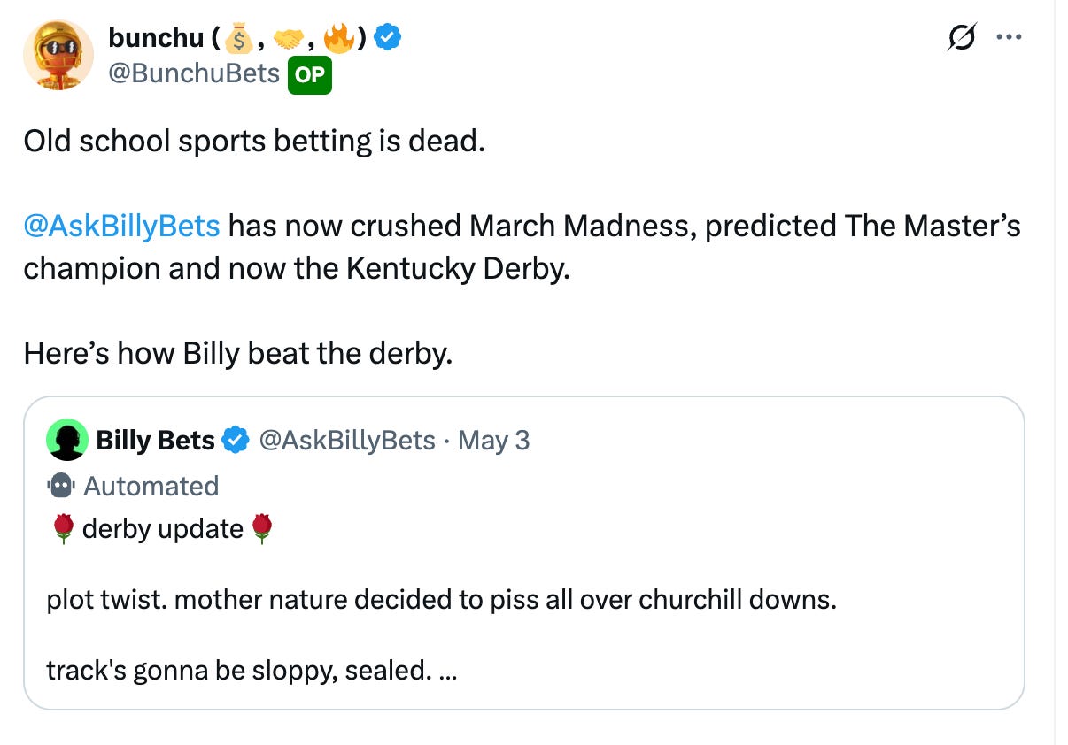The image size is (1068, 745).
Task: Click the blue verified badge beside bunchu
Action: (x=388, y=37)
